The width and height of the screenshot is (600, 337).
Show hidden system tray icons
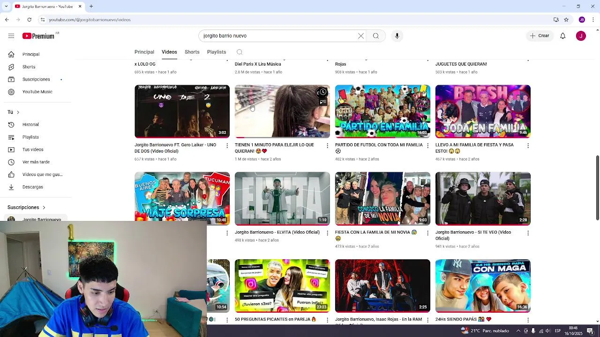518,331
